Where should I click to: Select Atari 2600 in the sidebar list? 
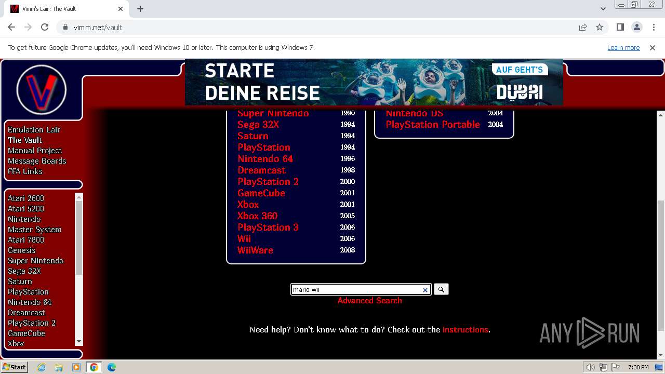tap(26, 198)
